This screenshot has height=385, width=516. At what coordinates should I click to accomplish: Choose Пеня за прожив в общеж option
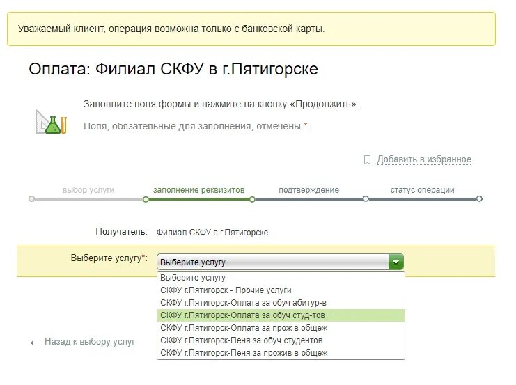[x=281, y=353]
